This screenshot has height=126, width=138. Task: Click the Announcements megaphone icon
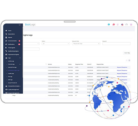pyautogui.click(x=6, y=41)
